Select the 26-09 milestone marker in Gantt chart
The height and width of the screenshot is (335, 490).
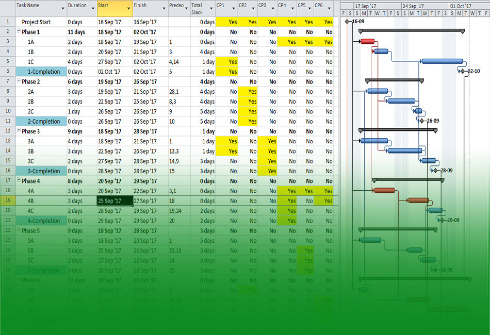(x=422, y=121)
